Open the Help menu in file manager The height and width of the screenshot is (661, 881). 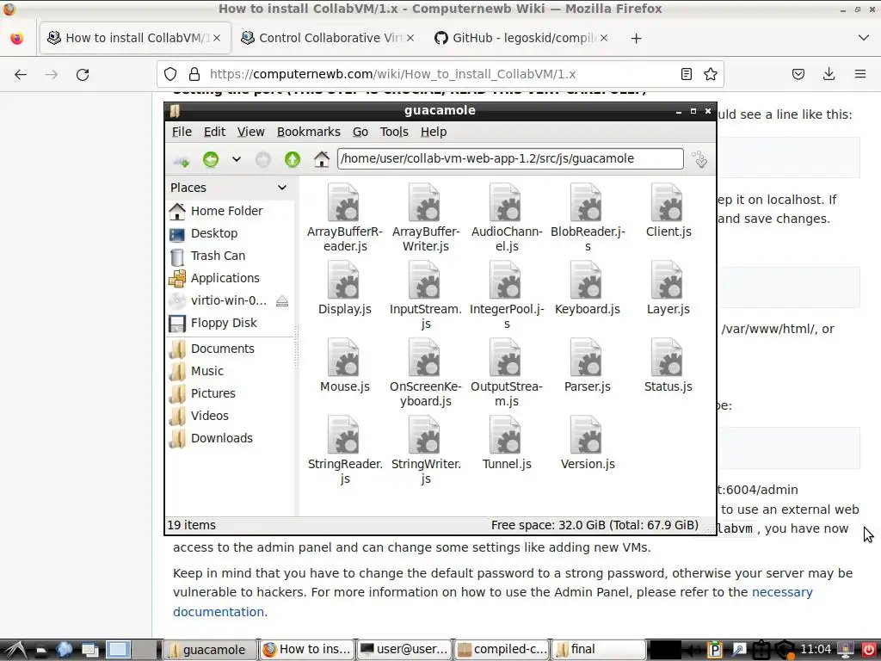434,132
